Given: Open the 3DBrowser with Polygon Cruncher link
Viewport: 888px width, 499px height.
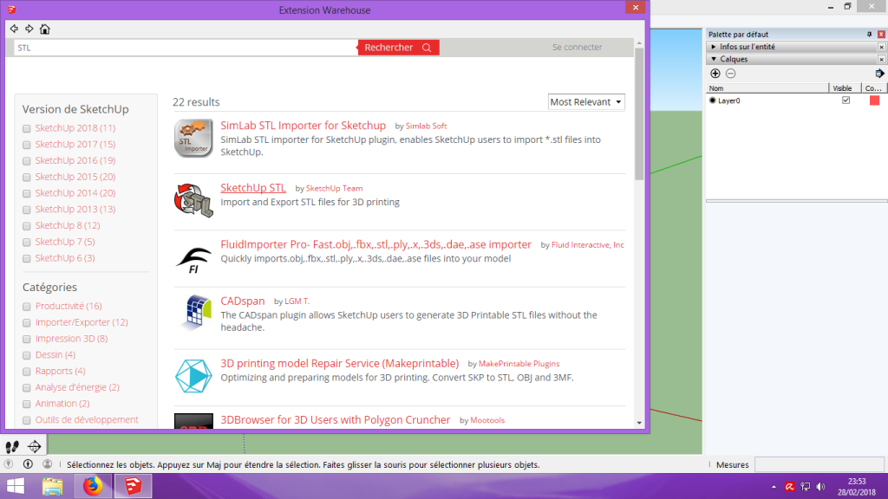Looking at the screenshot, I should click(x=336, y=420).
